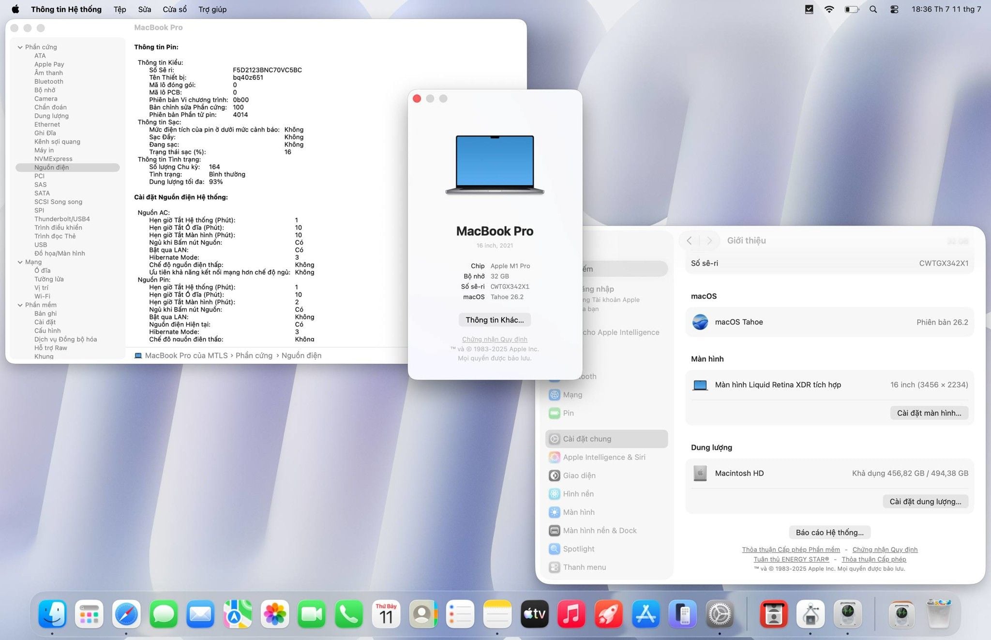Open the Cửa sổ menu
991x640 pixels.
pos(175,9)
